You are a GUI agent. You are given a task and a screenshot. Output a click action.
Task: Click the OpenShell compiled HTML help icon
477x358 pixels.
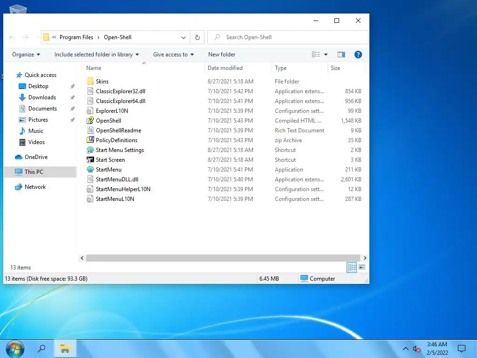point(90,121)
